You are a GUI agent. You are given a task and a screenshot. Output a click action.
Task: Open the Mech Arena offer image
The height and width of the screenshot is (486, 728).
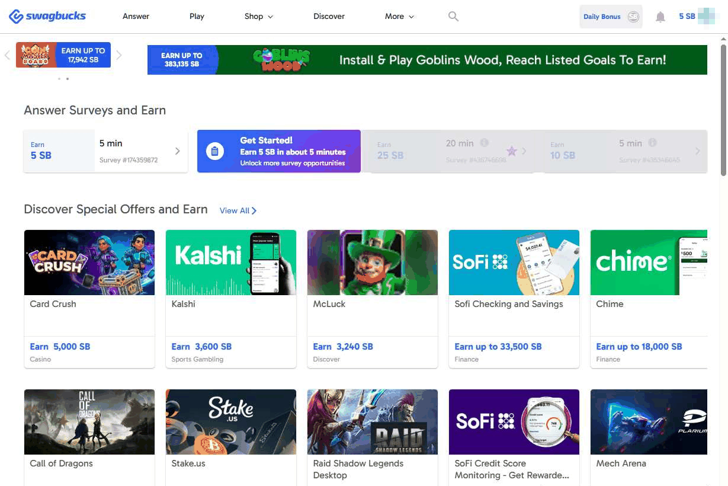649,422
